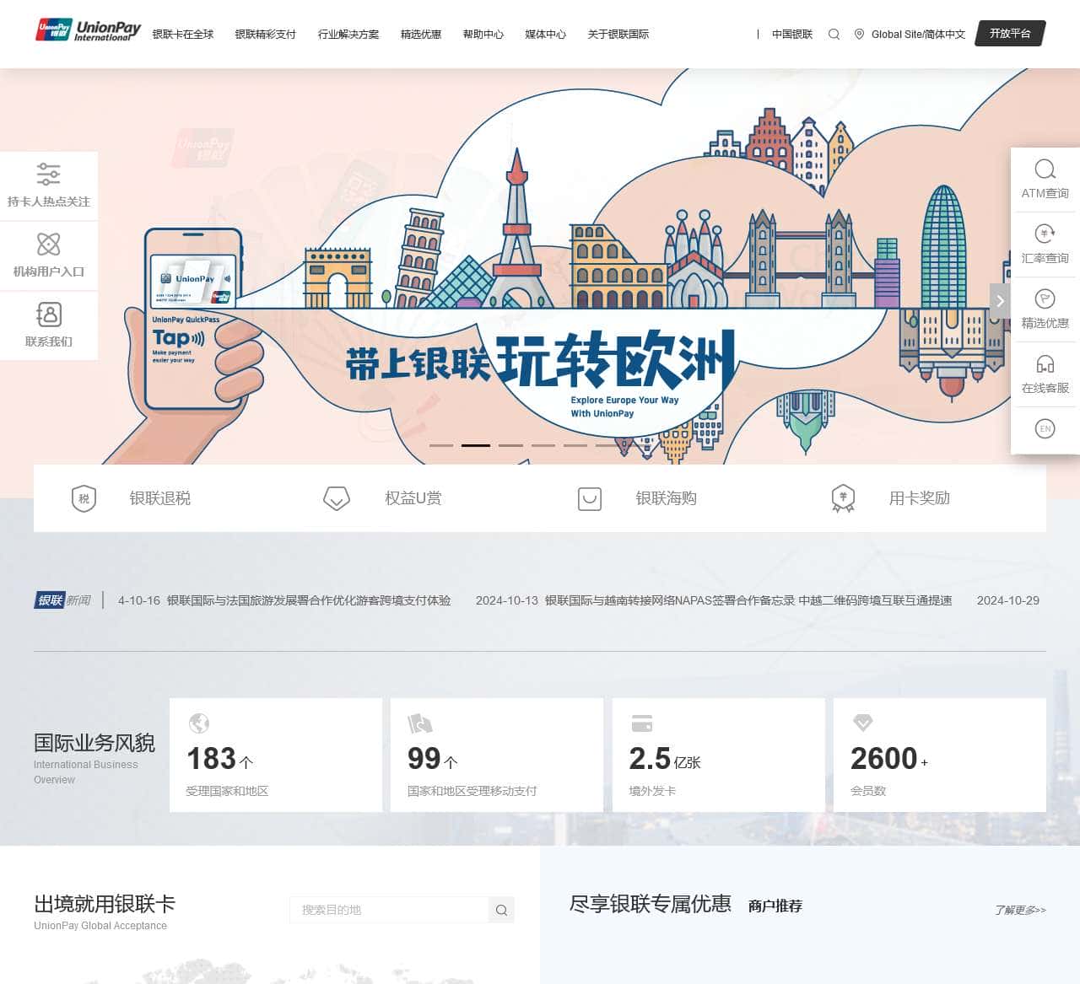Open 在线客服 headset icon
The height and width of the screenshot is (984, 1080).
[1045, 363]
